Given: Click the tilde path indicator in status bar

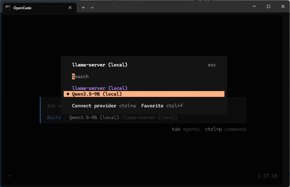Looking at the screenshot, I should [x=10, y=176].
